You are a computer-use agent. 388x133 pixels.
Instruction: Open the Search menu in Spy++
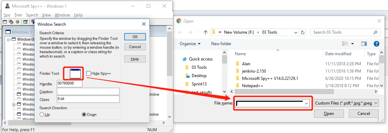pyautogui.click(x=32, y=15)
